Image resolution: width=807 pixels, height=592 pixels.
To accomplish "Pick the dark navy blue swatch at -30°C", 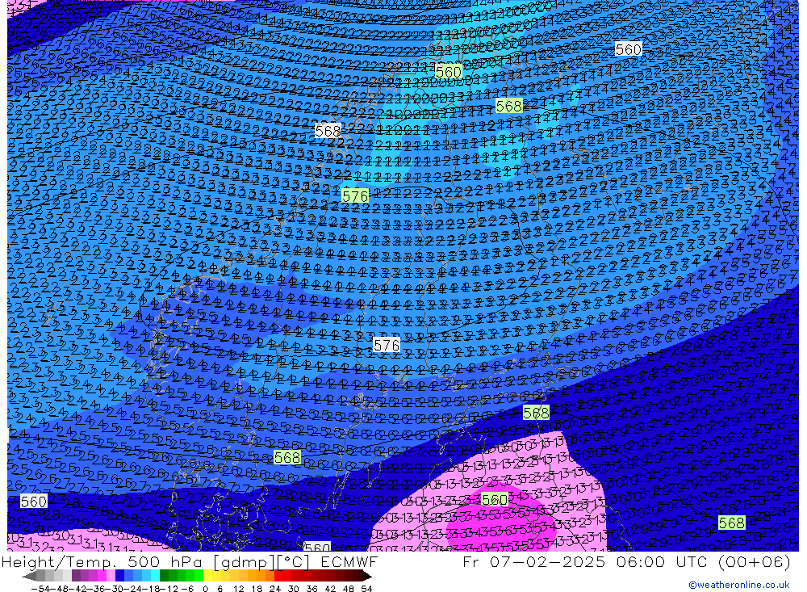I will 120,577.
